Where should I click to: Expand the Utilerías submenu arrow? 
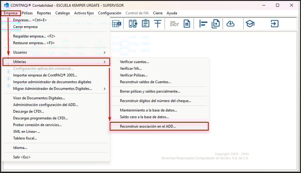[x=105, y=62]
